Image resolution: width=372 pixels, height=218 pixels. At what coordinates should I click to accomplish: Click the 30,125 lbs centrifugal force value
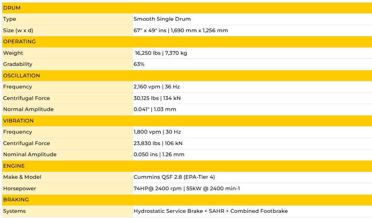pyautogui.click(x=147, y=98)
